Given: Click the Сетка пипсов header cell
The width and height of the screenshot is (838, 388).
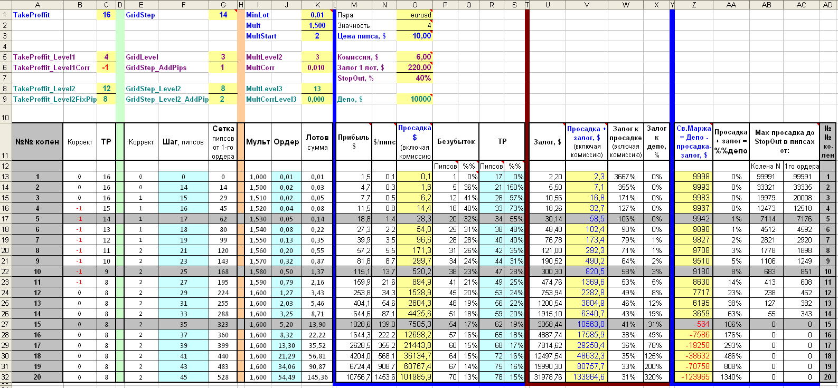Looking at the screenshot, I should 223,142.
